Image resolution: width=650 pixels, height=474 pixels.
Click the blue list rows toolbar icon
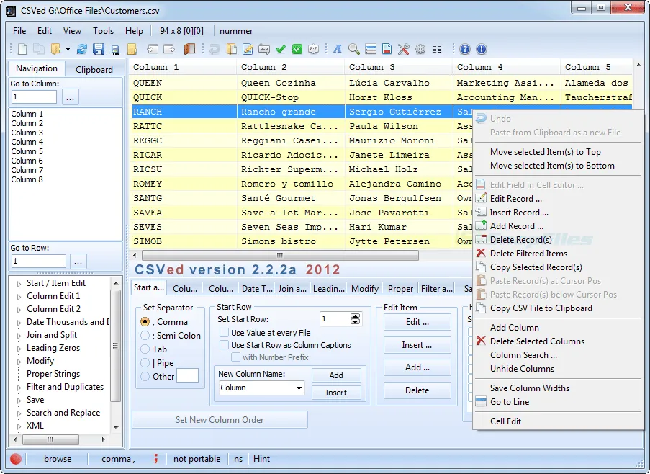[371, 49]
